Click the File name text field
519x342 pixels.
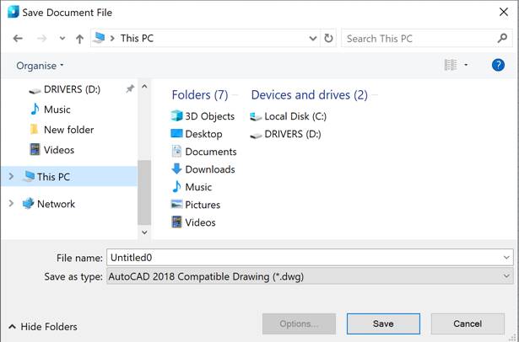tap(302, 258)
